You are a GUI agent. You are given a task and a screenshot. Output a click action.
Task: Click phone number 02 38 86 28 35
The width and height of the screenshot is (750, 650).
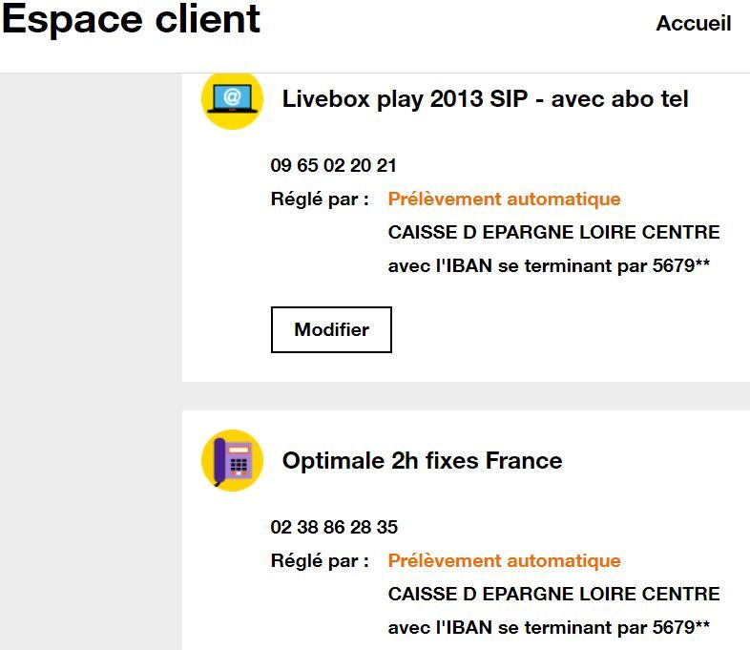tap(334, 527)
